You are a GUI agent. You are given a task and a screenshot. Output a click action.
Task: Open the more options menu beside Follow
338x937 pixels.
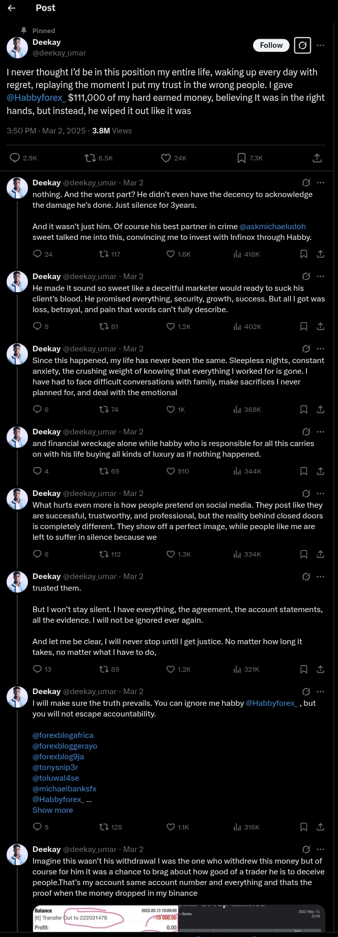[x=321, y=45]
